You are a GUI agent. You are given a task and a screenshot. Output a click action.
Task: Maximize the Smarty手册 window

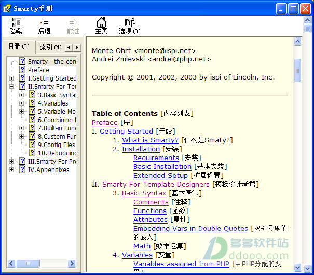[x=293, y=9]
